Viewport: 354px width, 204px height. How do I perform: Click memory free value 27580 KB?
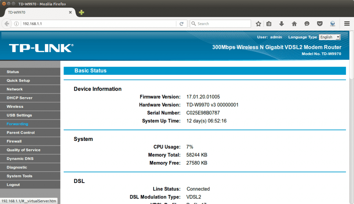coord(197,163)
